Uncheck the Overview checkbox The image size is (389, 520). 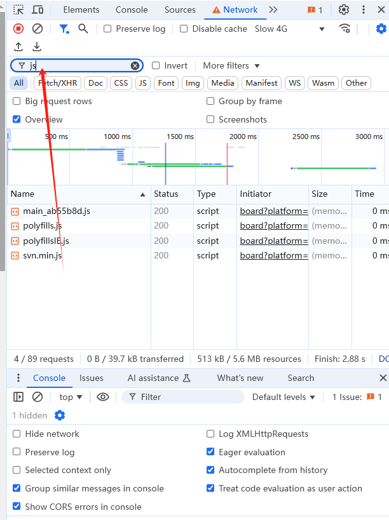(17, 119)
